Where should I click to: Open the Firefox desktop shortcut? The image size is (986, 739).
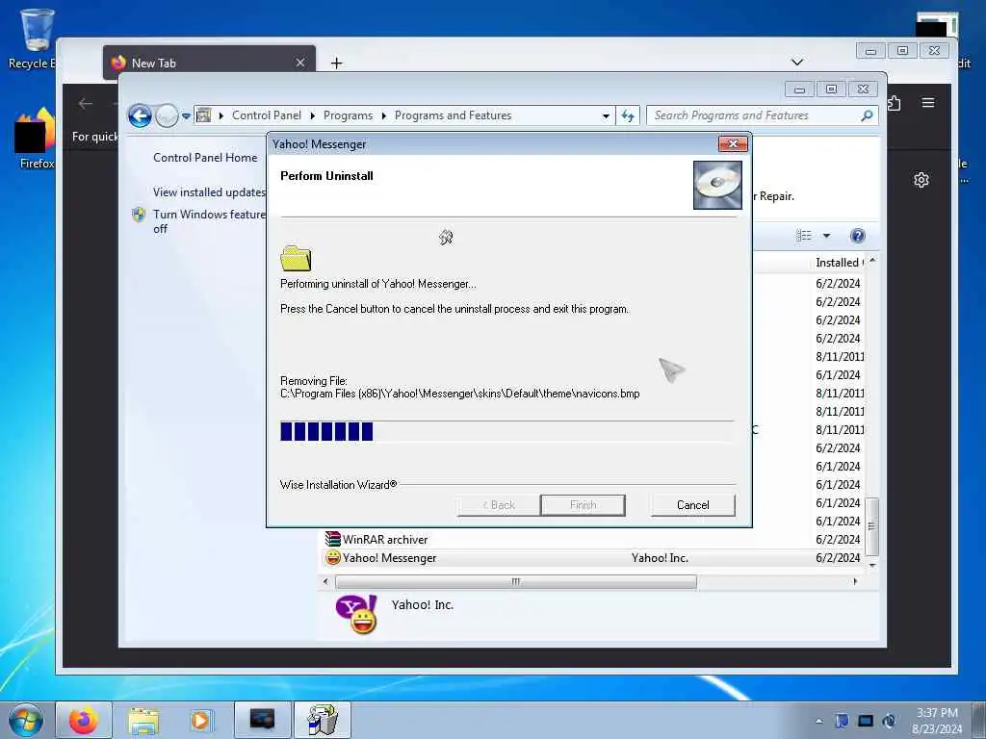pos(36,139)
